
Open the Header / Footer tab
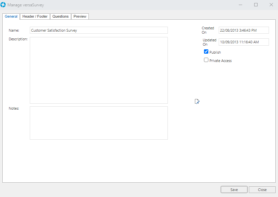point(35,16)
